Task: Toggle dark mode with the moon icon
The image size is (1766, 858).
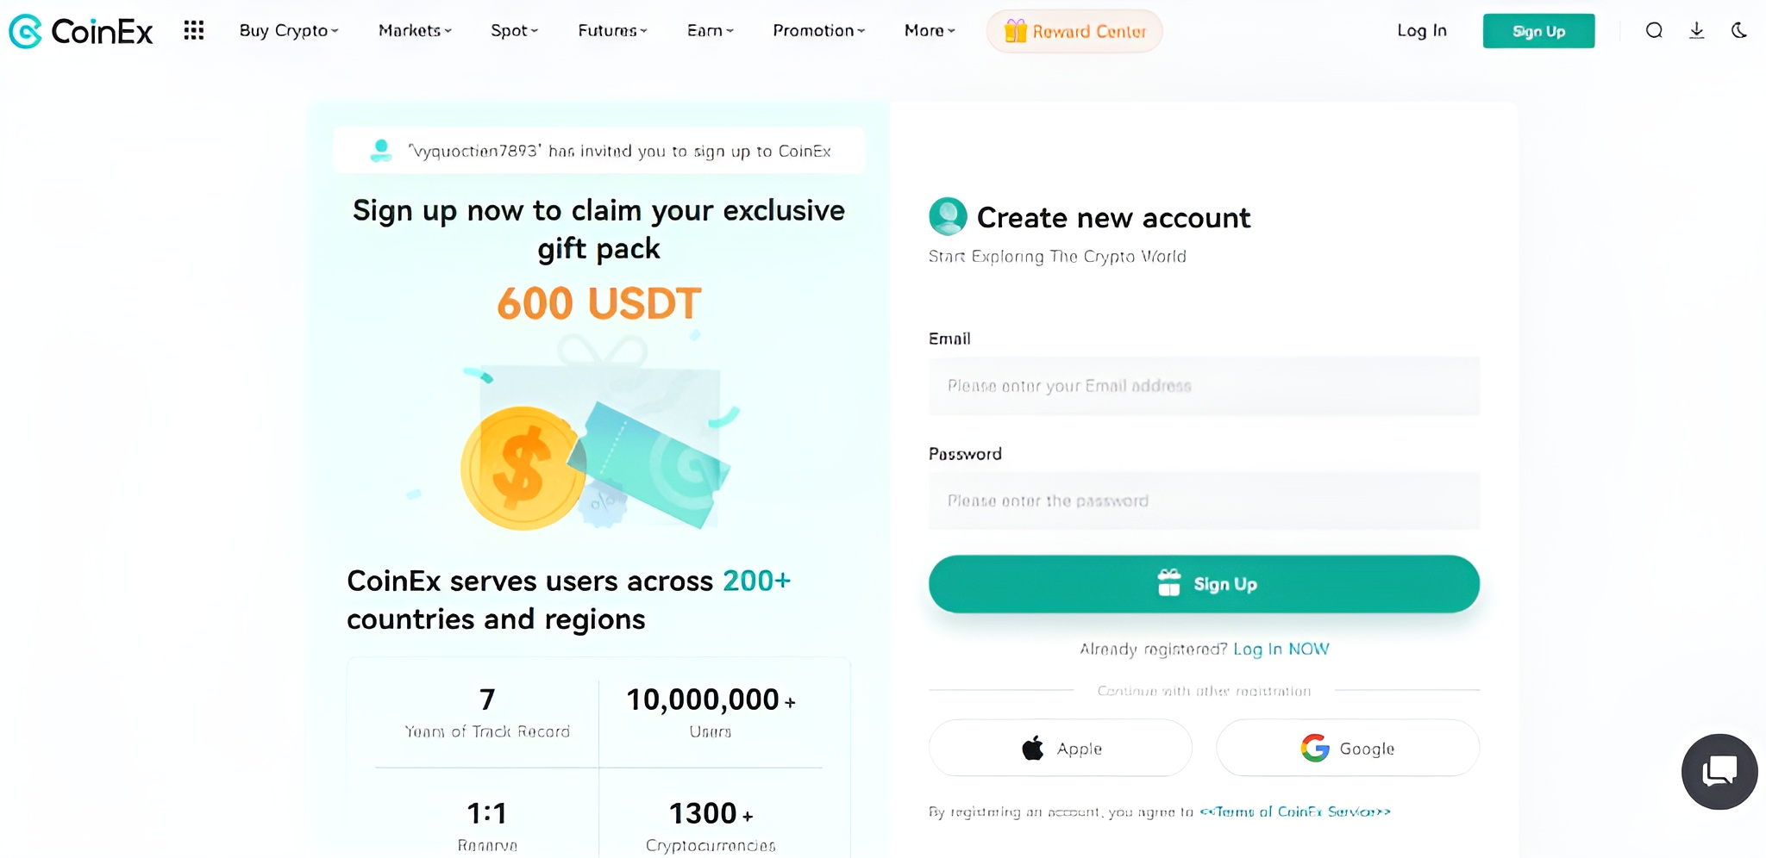Action: [x=1738, y=30]
